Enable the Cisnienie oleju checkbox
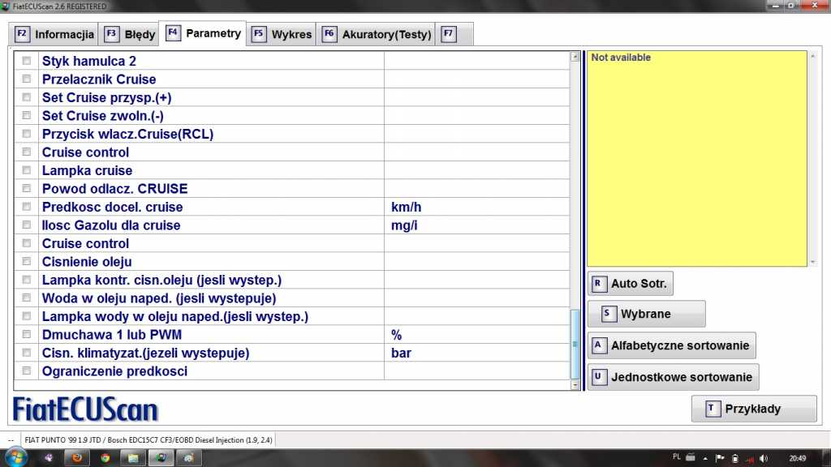Image resolution: width=831 pixels, height=467 pixels. click(x=27, y=262)
